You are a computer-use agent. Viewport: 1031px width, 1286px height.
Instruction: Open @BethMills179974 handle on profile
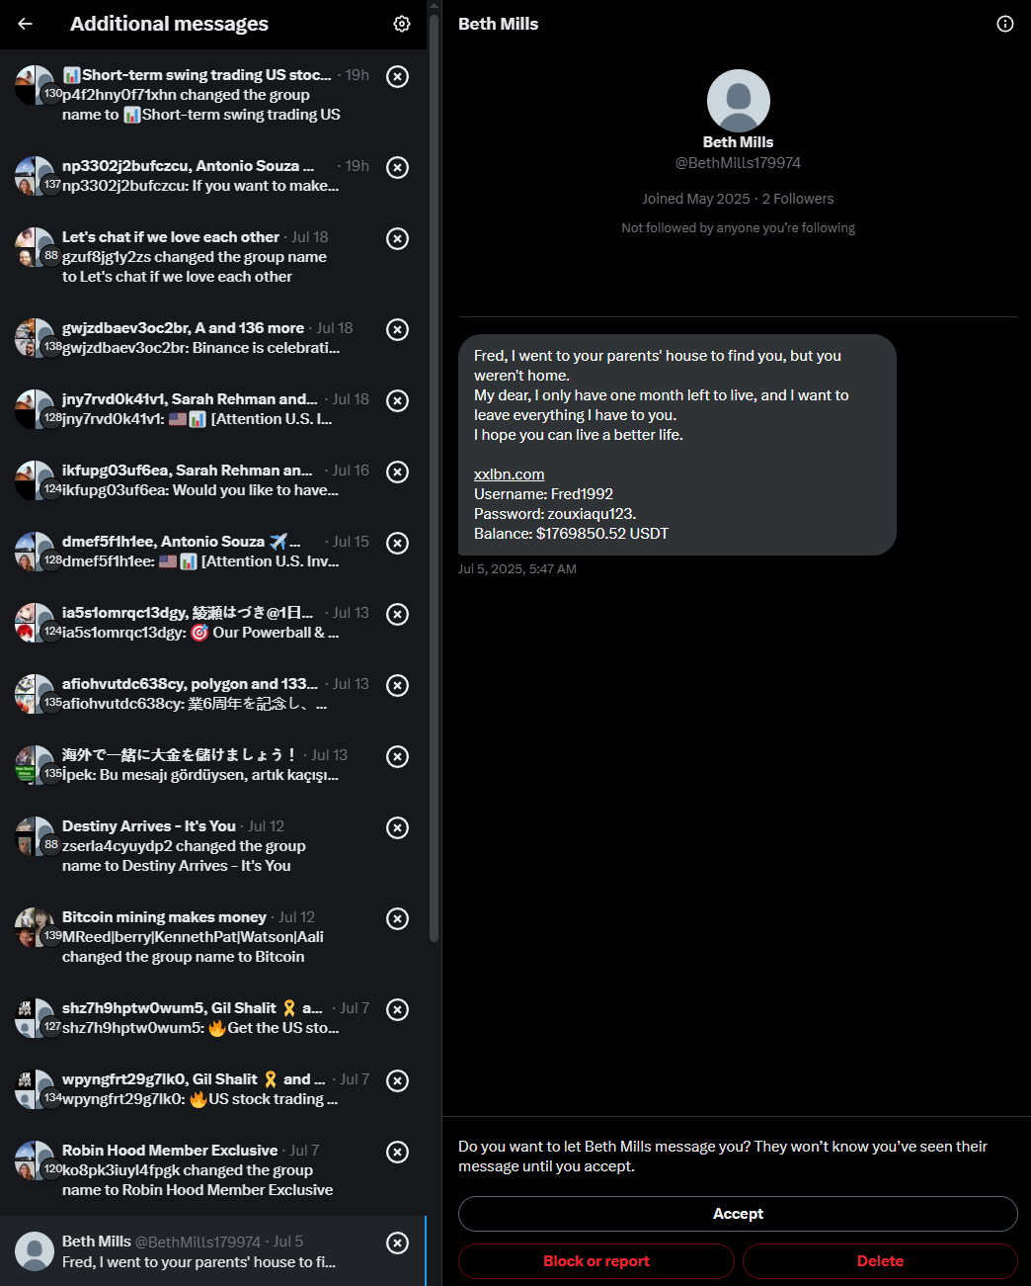tap(738, 163)
